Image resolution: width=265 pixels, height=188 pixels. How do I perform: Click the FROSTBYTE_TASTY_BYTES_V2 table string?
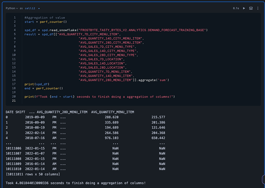[142, 30]
